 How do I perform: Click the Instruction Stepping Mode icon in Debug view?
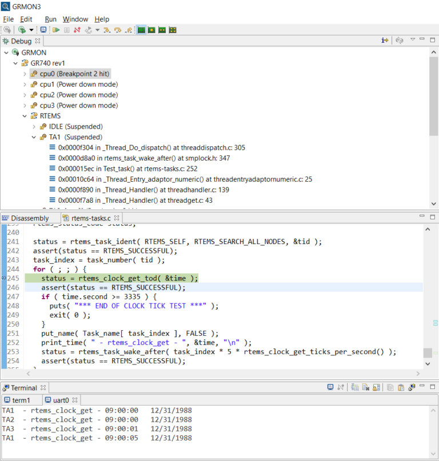pos(385,41)
